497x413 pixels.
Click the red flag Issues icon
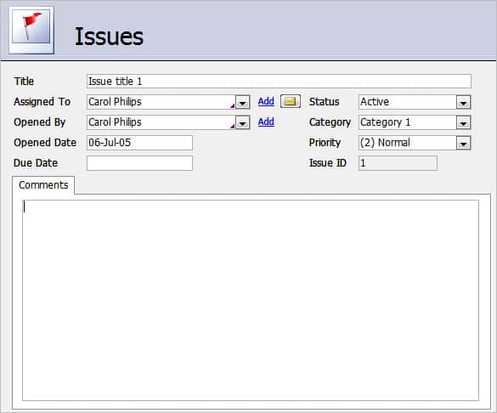pos(31,30)
